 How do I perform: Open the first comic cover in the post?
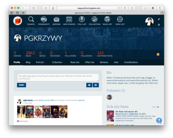(x=21, y=112)
